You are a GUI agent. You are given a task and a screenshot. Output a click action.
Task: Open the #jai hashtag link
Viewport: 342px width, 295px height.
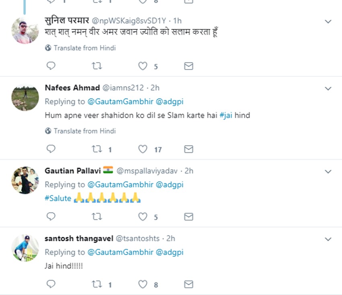coord(226,115)
